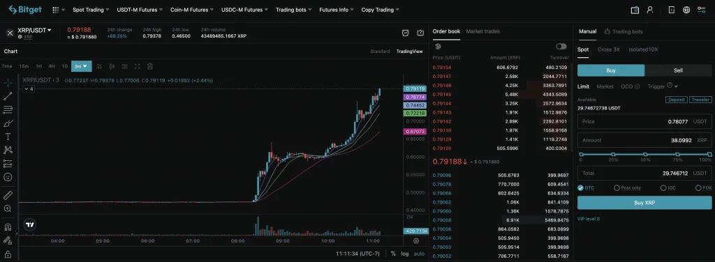Screen dimensions: 715x262
Task: Activate the zoom in tool
Action: tap(8, 208)
